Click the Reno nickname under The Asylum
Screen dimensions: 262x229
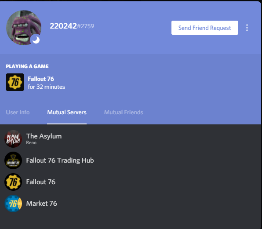tap(31, 143)
